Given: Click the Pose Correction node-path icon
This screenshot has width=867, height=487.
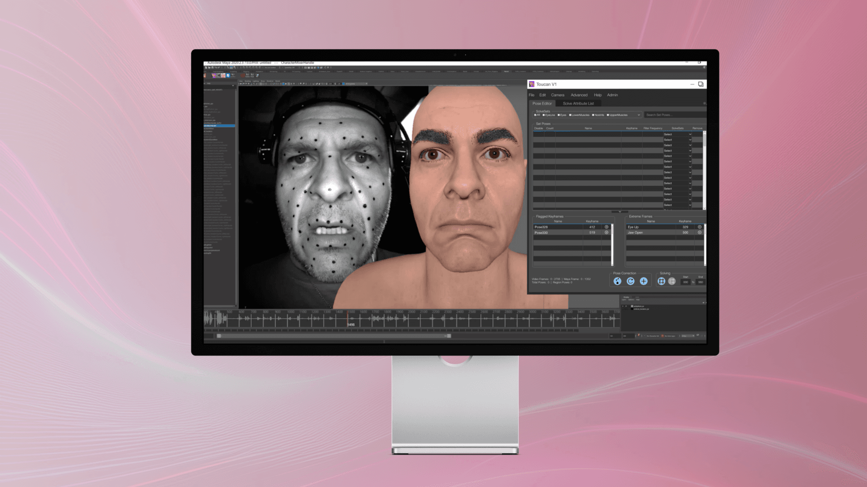Looking at the screenshot, I should [617, 281].
